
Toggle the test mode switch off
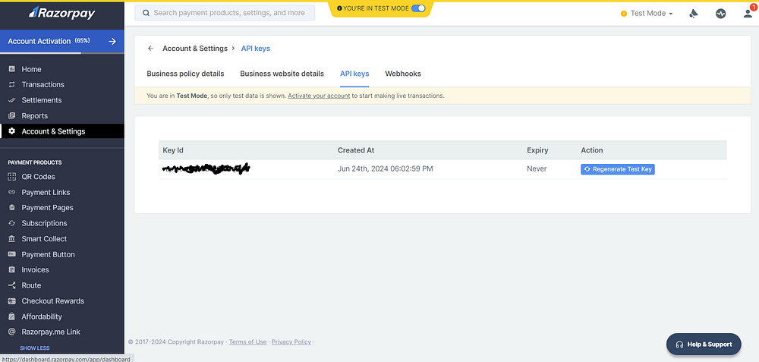click(418, 8)
